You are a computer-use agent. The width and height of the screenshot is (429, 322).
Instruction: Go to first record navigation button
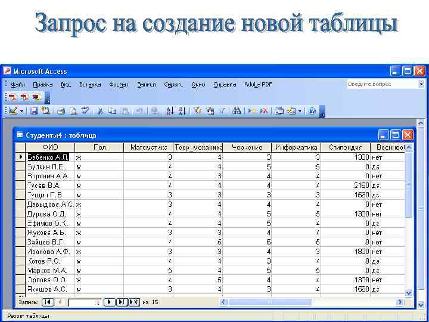(48, 302)
